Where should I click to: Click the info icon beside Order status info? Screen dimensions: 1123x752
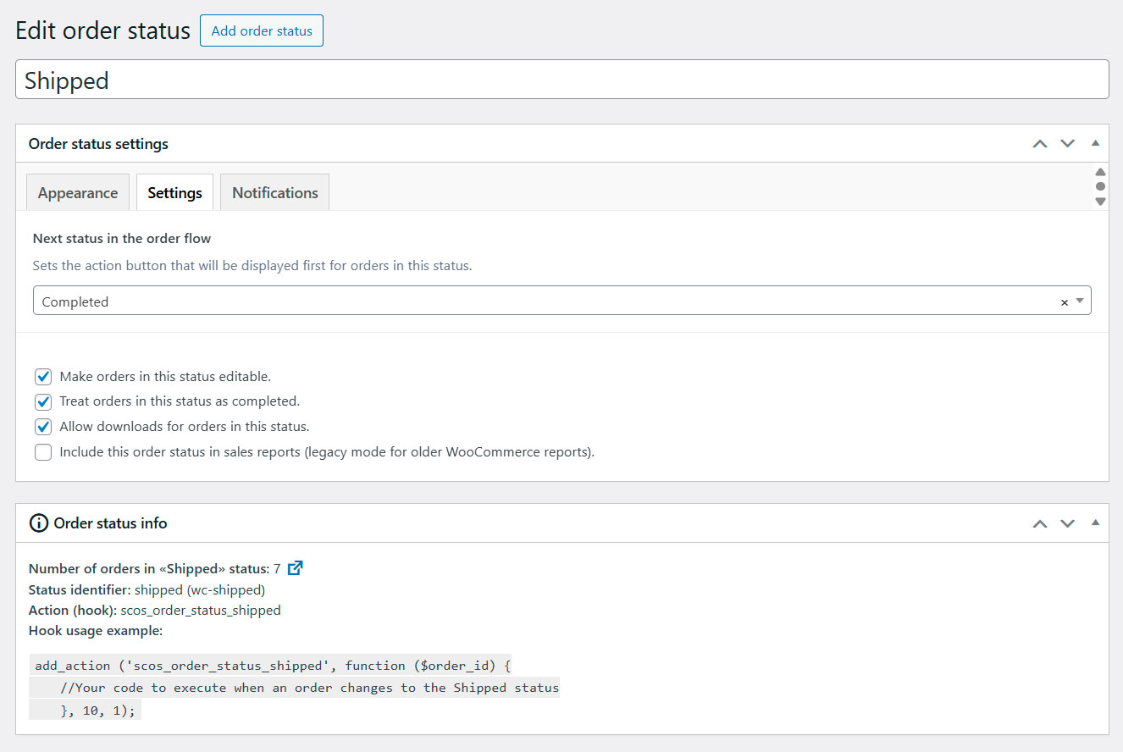(x=37, y=523)
